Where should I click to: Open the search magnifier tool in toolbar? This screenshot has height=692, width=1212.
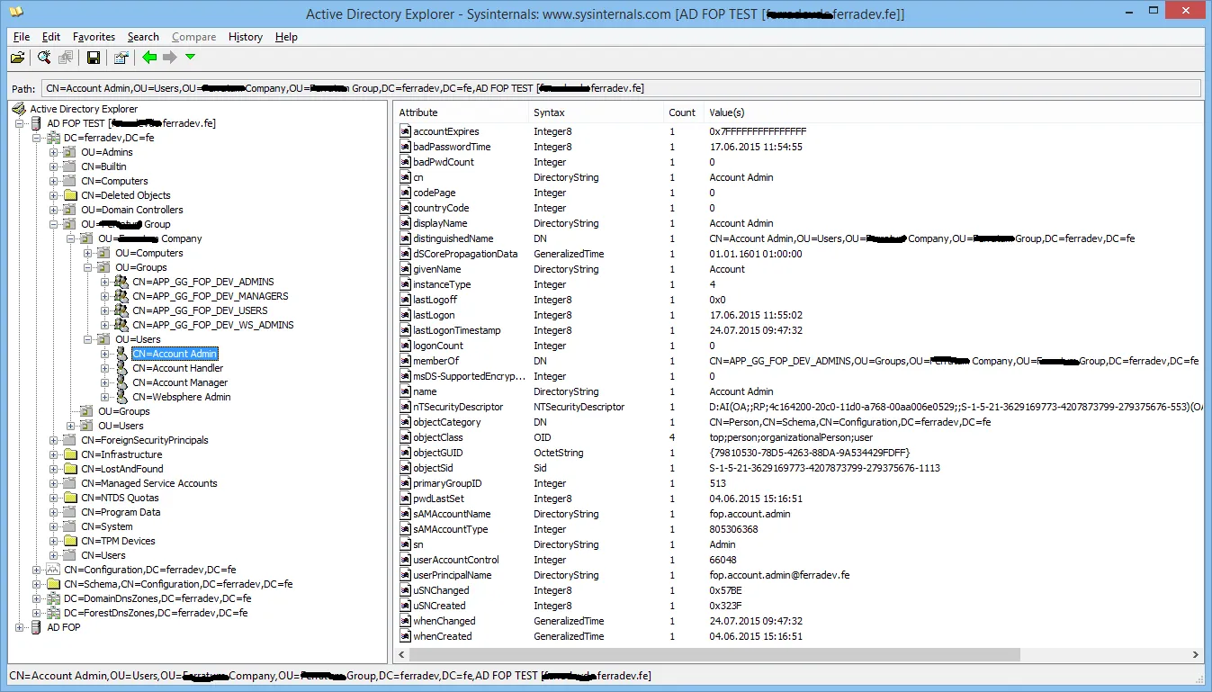point(43,58)
